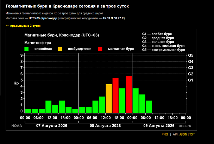This screenshot has height=144, width=214.
Task: Select the tallest red bar near Kp 6
Action: pos(129,94)
